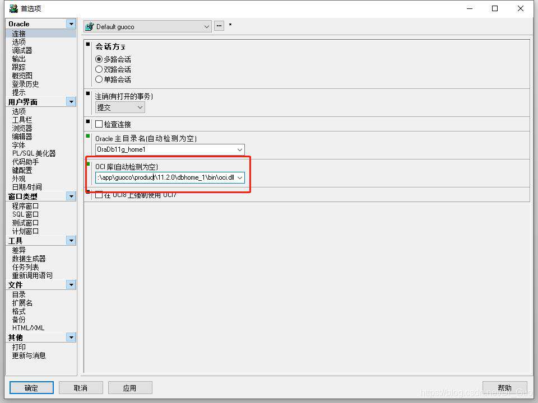Open the 任务列表 preferences page
538x403 pixels.
(25, 267)
